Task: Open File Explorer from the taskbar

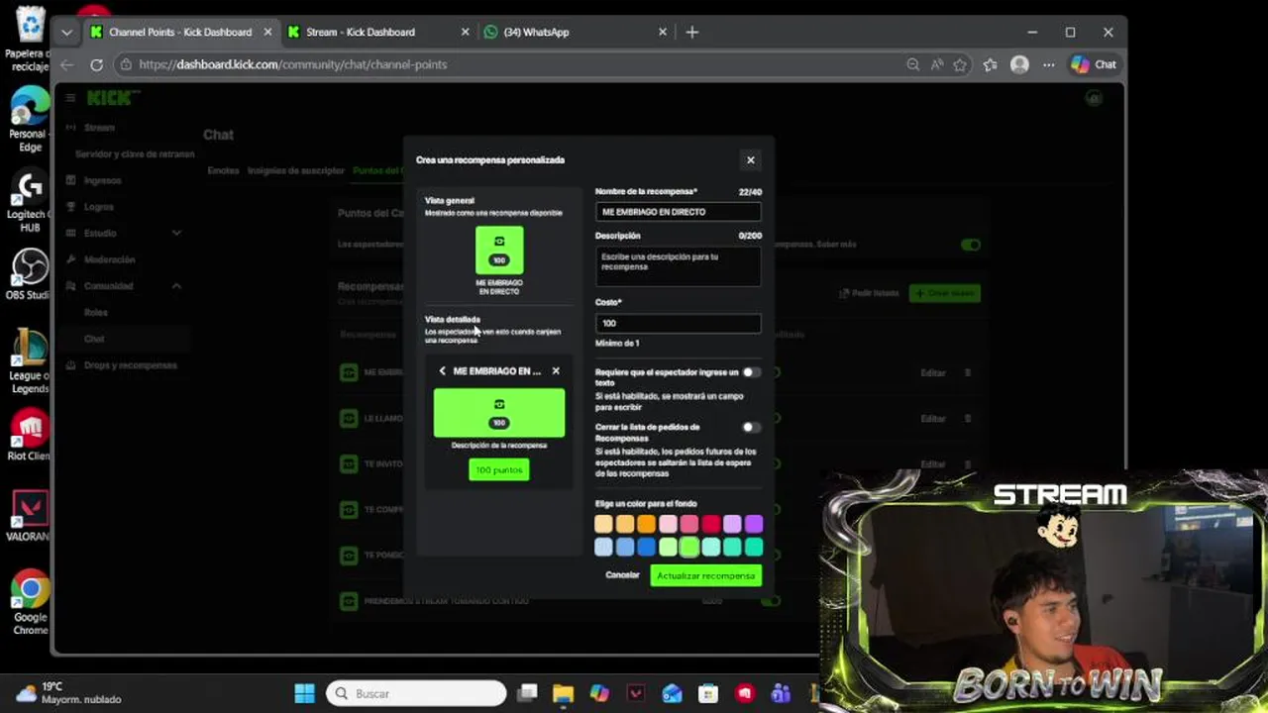Action: pyautogui.click(x=563, y=693)
